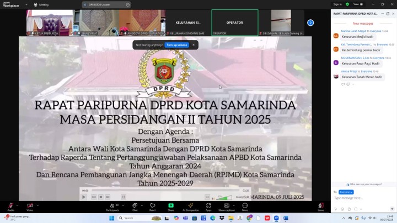
Task: Skip to next track in player
Action: point(108,197)
